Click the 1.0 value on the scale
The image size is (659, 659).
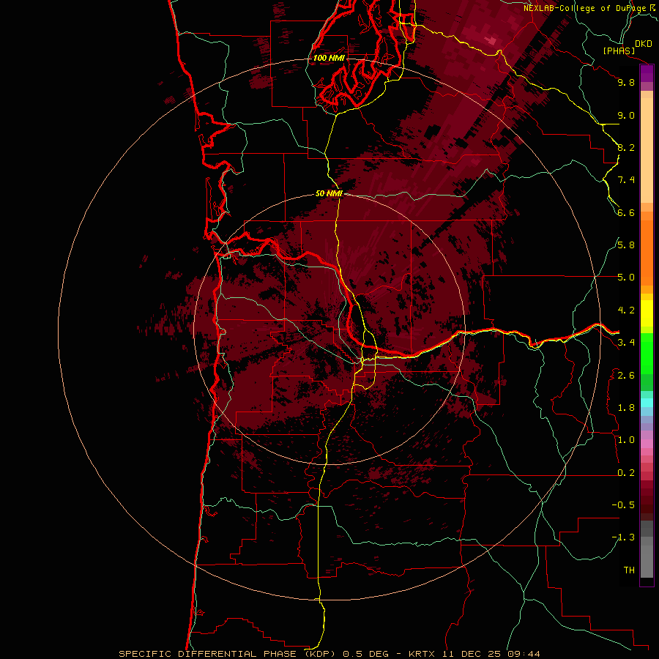point(626,441)
